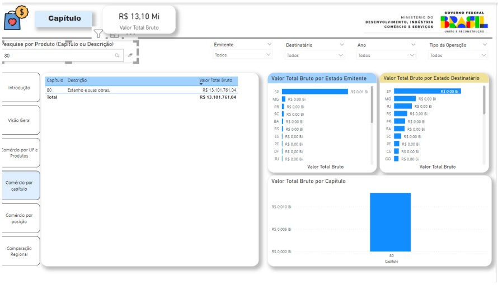Select the SP bar in Estado Destinatário chart
The width and height of the screenshot is (498, 285).
click(427, 91)
